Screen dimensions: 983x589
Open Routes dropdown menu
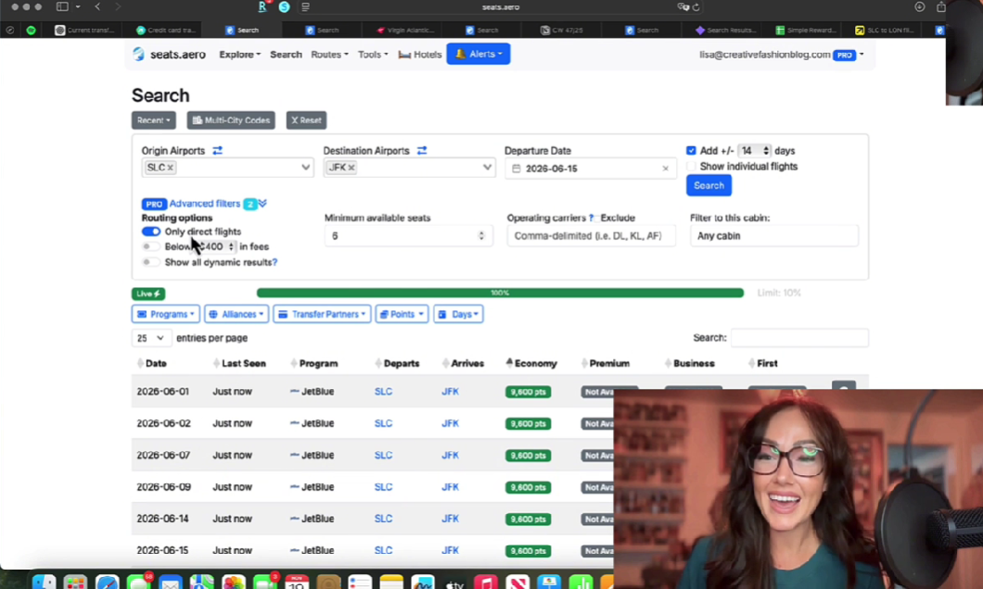point(330,55)
